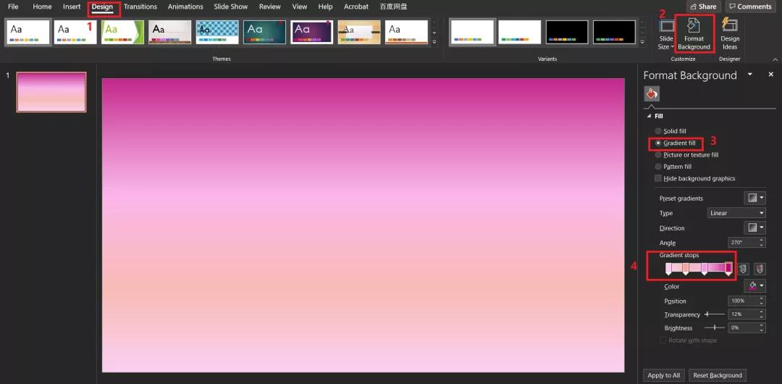Select Gradient fill option
This screenshot has height=384, width=782.
coord(676,143)
